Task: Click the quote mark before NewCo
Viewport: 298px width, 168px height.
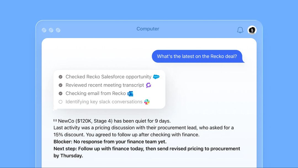Action: (55, 121)
